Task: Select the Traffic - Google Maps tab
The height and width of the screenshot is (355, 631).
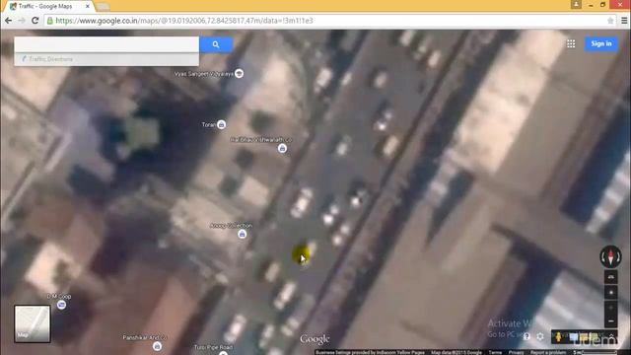Action: point(48,6)
